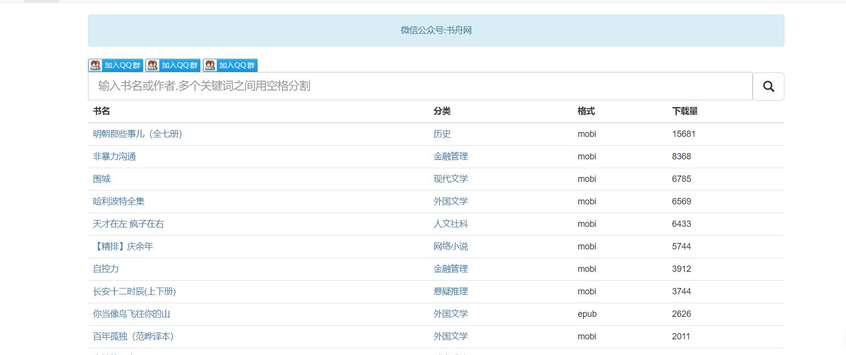Open the 悬疑推理 category

[451, 291]
